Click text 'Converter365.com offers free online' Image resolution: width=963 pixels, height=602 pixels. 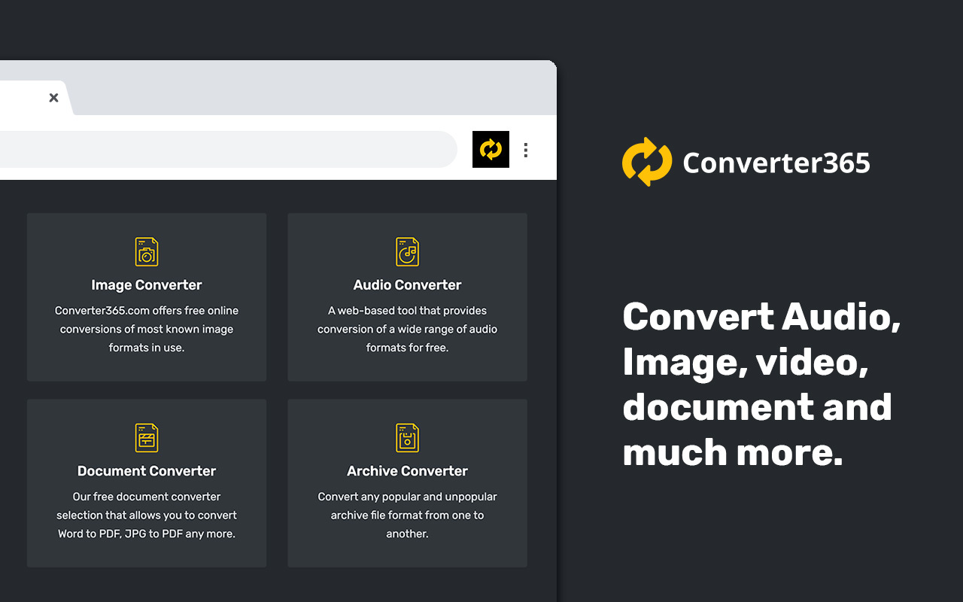coord(147,311)
